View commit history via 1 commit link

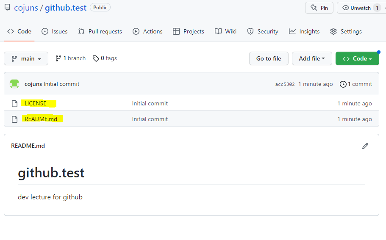pos(356,84)
